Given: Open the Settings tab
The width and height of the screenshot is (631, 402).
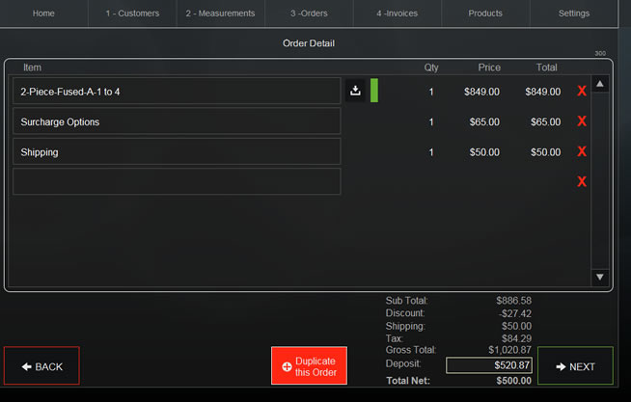Looking at the screenshot, I should tap(574, 13).
